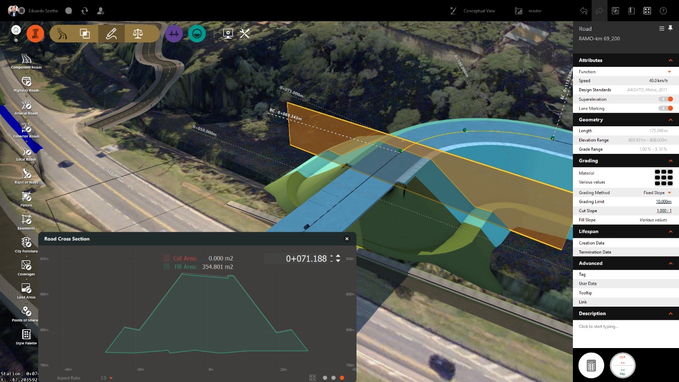Open the calculator quantities button
The image size is (679, 382).
tap(591, 366)
